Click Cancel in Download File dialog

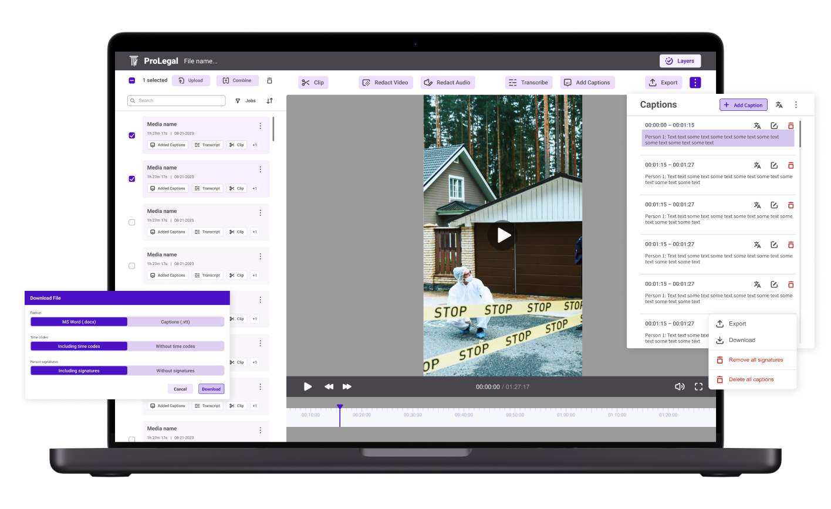[180, 389]
